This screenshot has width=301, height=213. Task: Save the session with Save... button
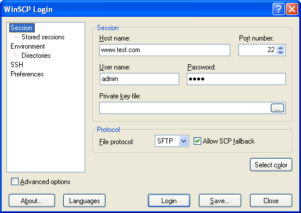click(220, 201)
